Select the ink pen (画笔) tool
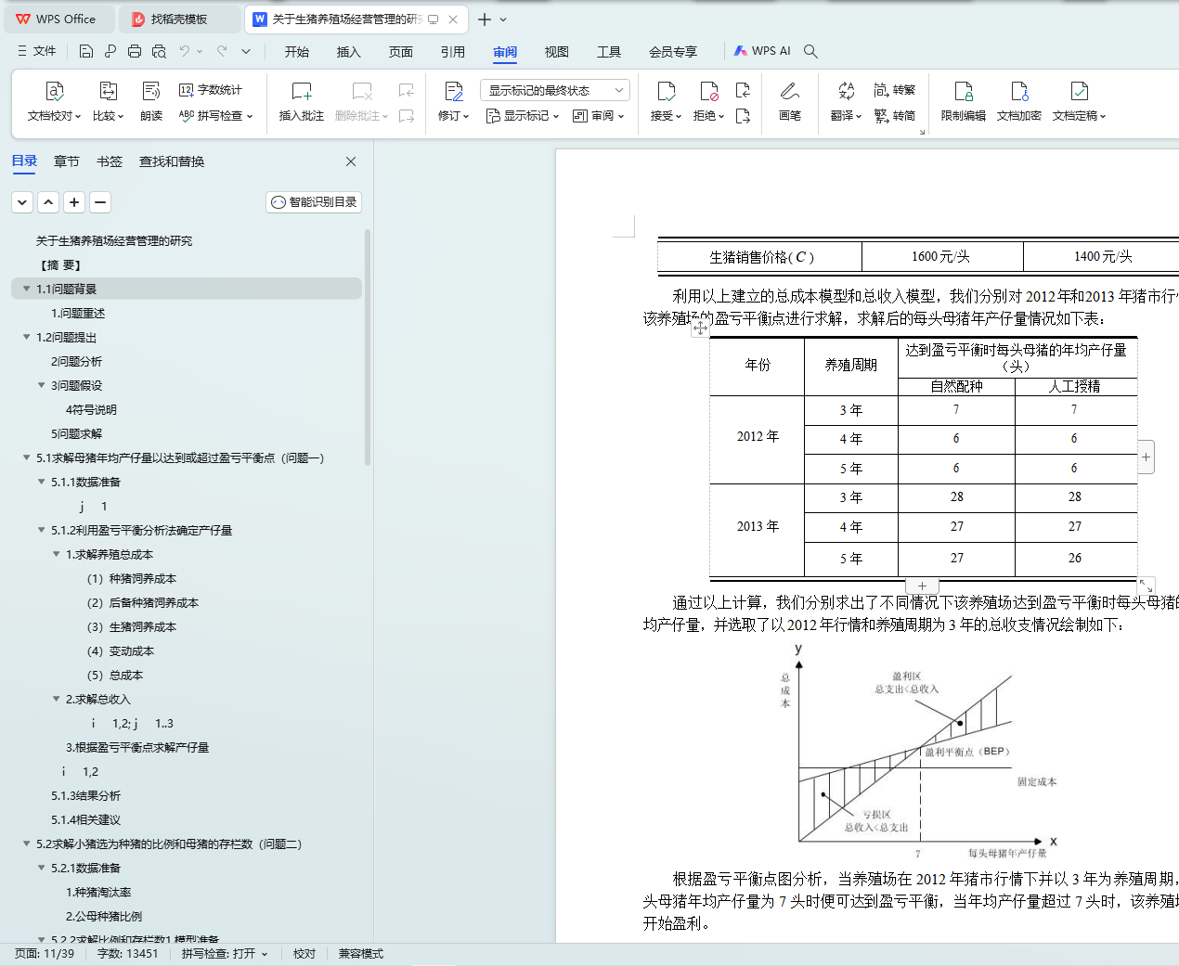This screenshot has width=1179, height=966. [790, 91]
